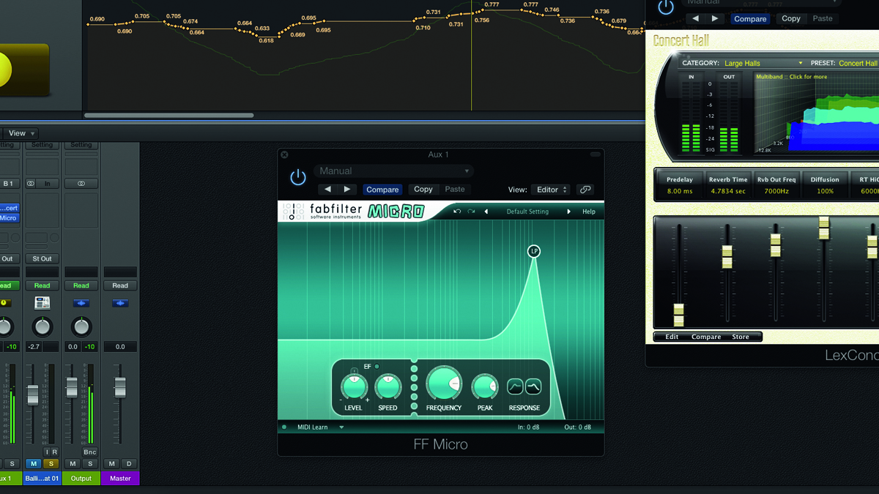Open the mixer View menu
879x494 pixels.
21,133
